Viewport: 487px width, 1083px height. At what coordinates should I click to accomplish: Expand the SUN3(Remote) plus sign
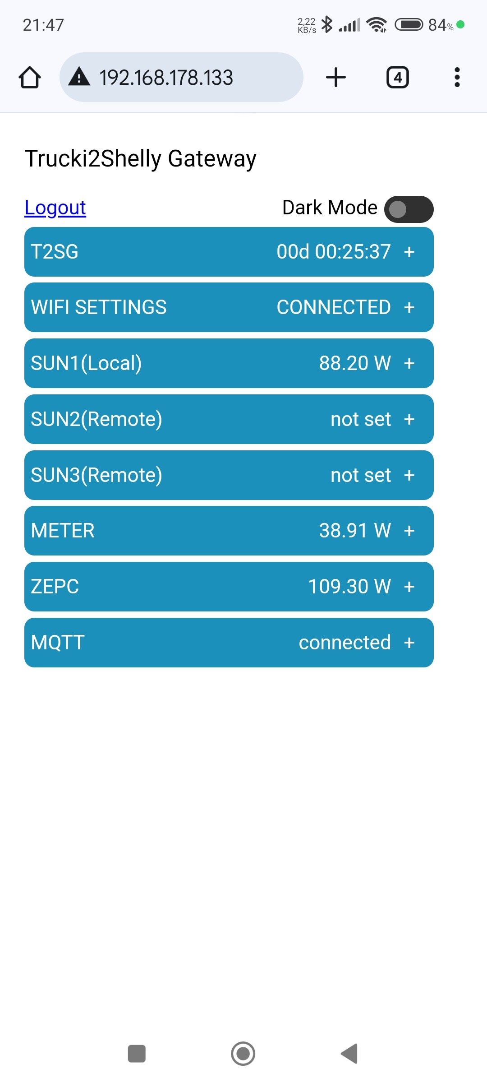click(x=409, y=475)
